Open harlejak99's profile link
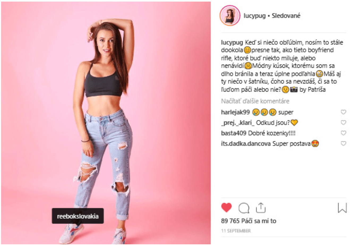Viewport: 353px width, 247px height. pos(235,112)
